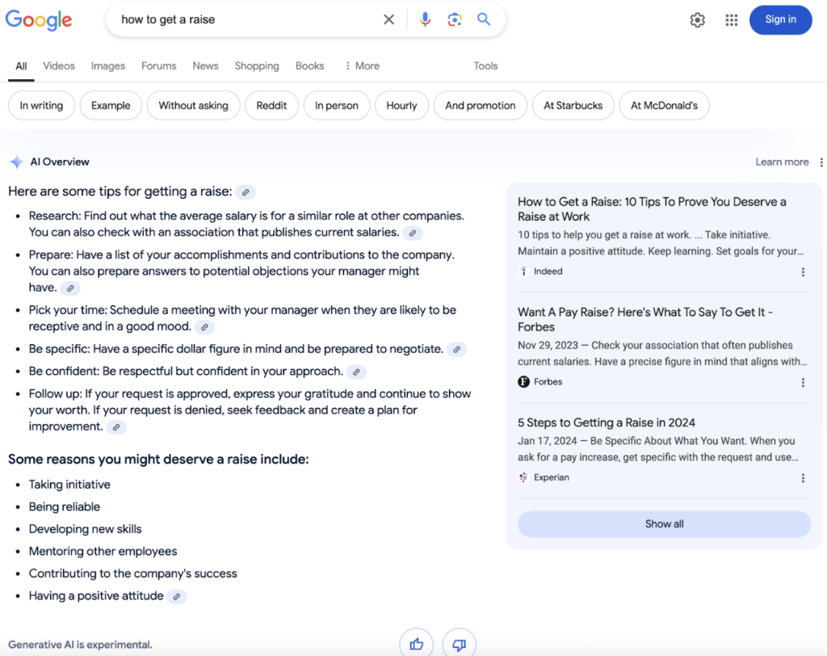The width and height of the screenshot is (827, 656).
Task: Open the Tools filter options
Action: click(x=485, y=66)
